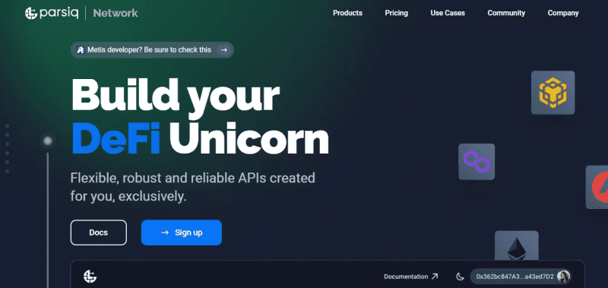The height and width of the screenshot is (288, 608).
Task: Click the Network label beside logo
Action: [x=116, y=13]
